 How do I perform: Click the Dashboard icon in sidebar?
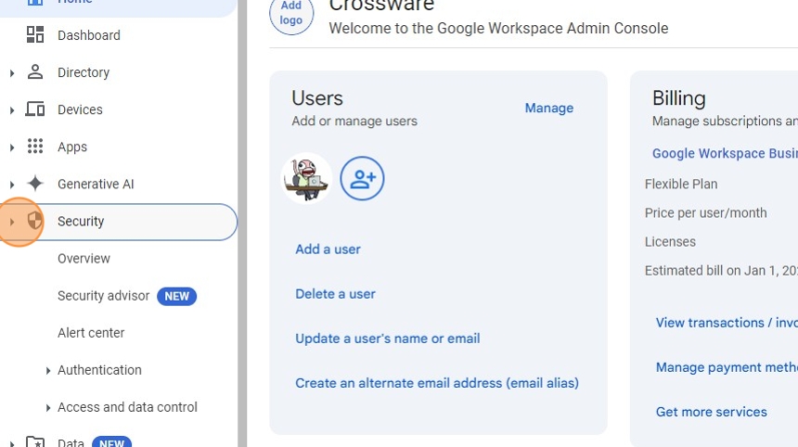pos(35,34)
